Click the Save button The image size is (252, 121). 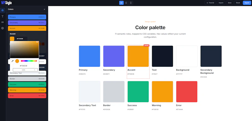click(230, 3)
